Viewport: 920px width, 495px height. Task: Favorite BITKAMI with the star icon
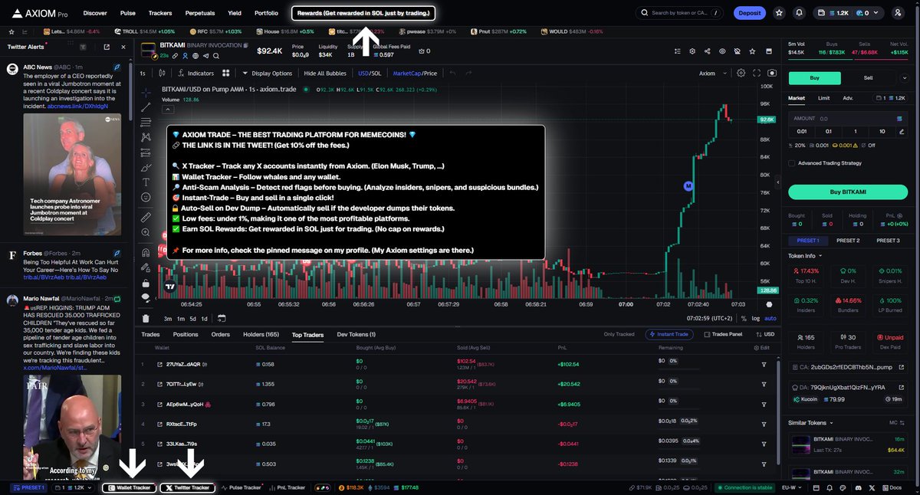(x=753, y=51)
